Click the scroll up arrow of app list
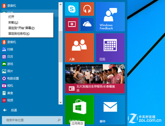Screen dimensions: 165x126 tap(60, 4)
